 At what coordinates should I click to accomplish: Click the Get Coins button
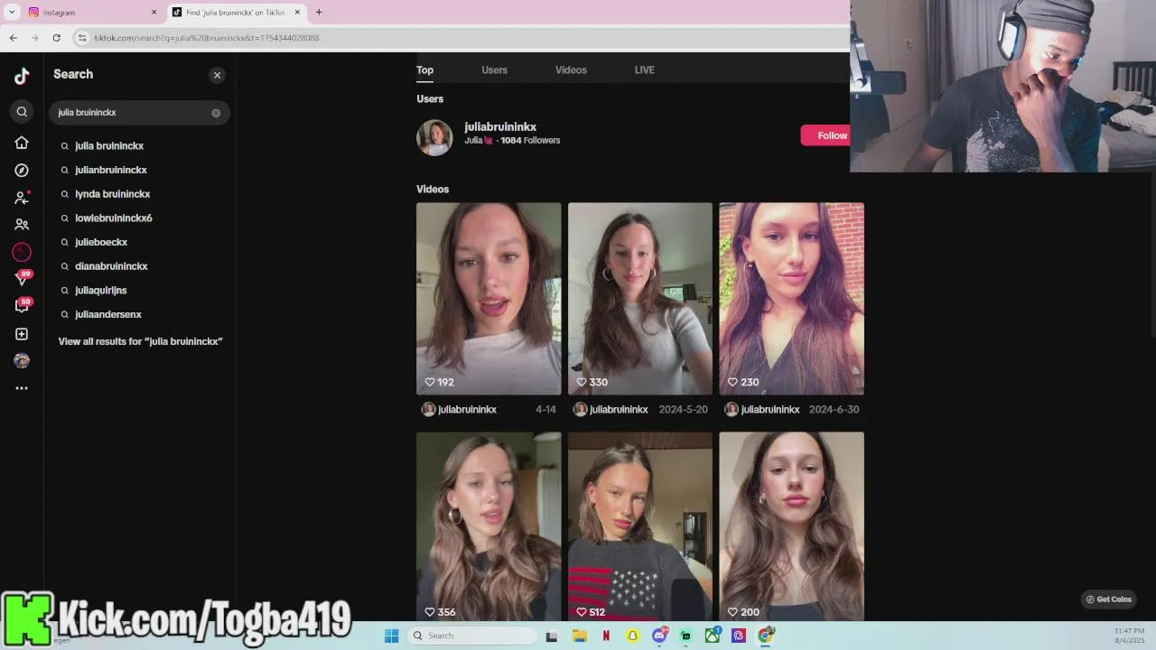1108,599
